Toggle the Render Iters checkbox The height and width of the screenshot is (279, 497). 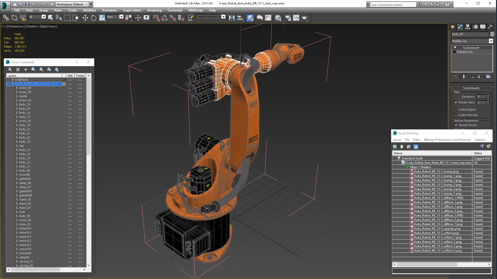coord(456,102)
